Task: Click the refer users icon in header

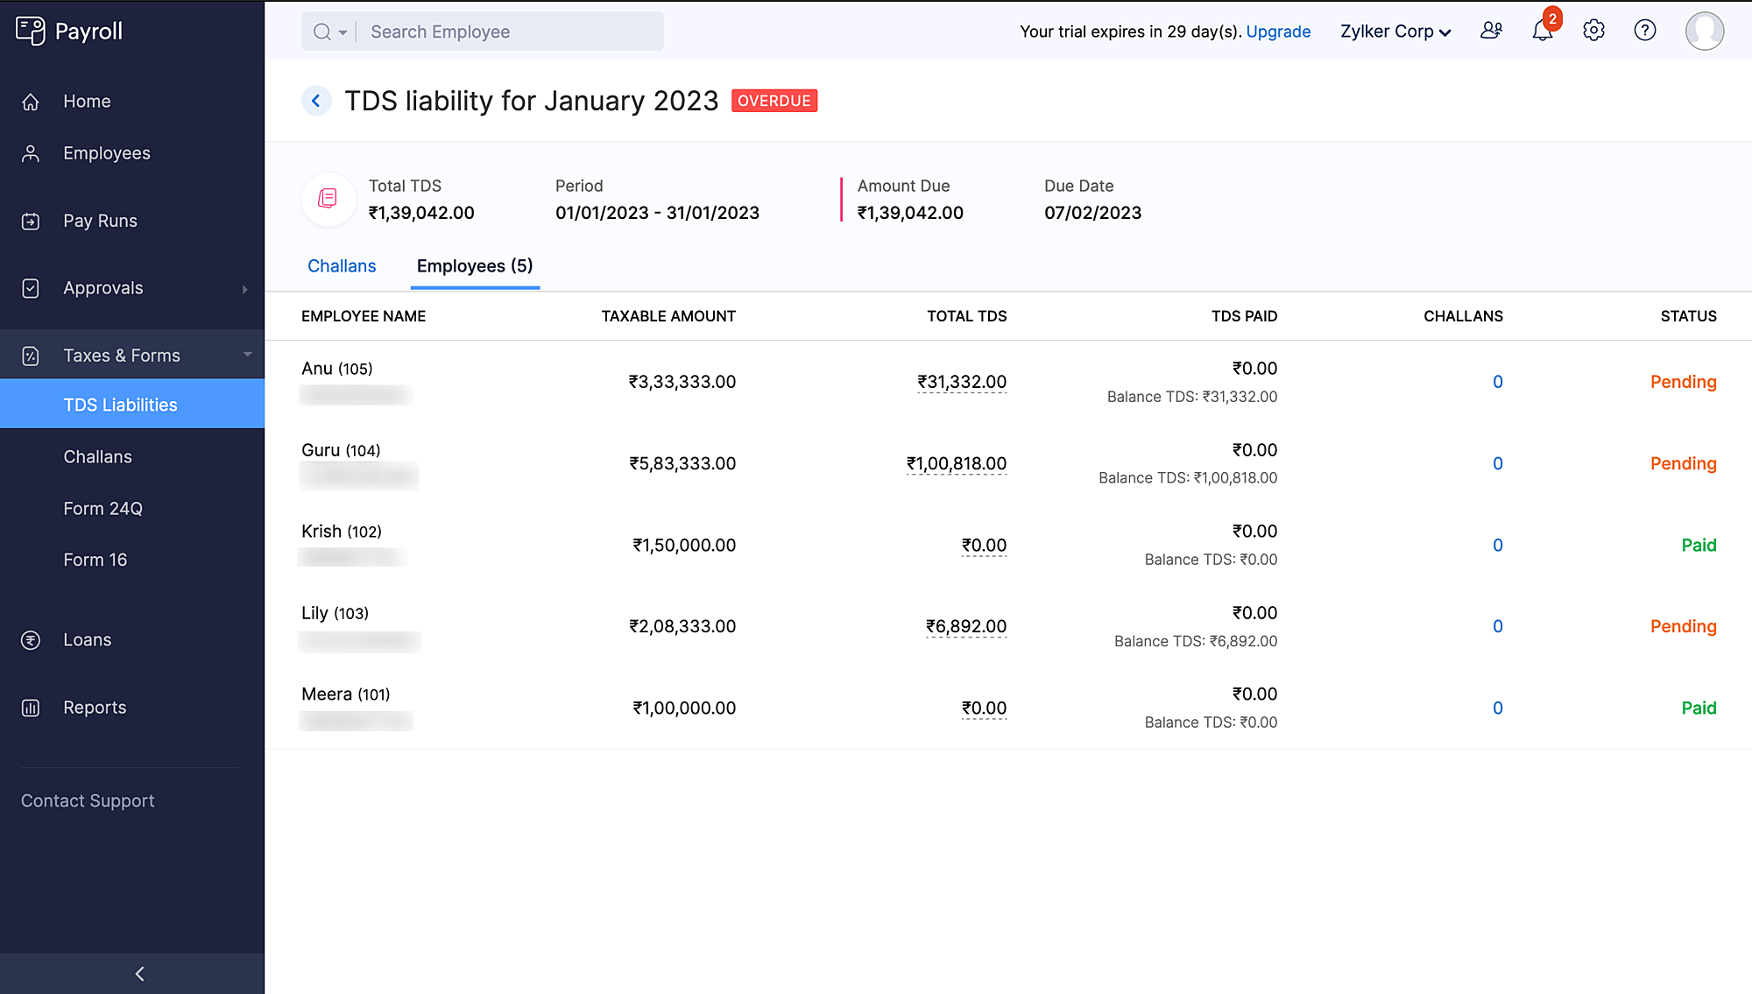Action: 1491,31
